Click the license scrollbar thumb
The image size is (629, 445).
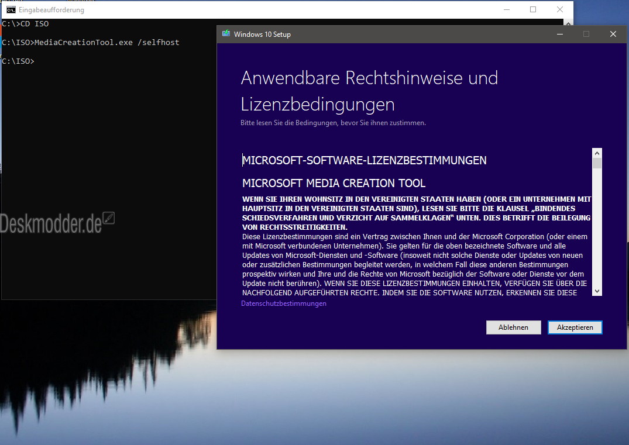click(x=597, y=164)
